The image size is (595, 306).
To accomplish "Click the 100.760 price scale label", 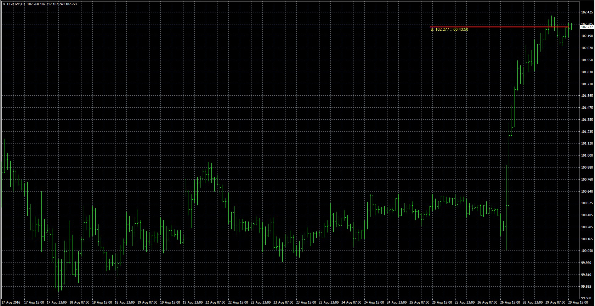I will 587,180.
